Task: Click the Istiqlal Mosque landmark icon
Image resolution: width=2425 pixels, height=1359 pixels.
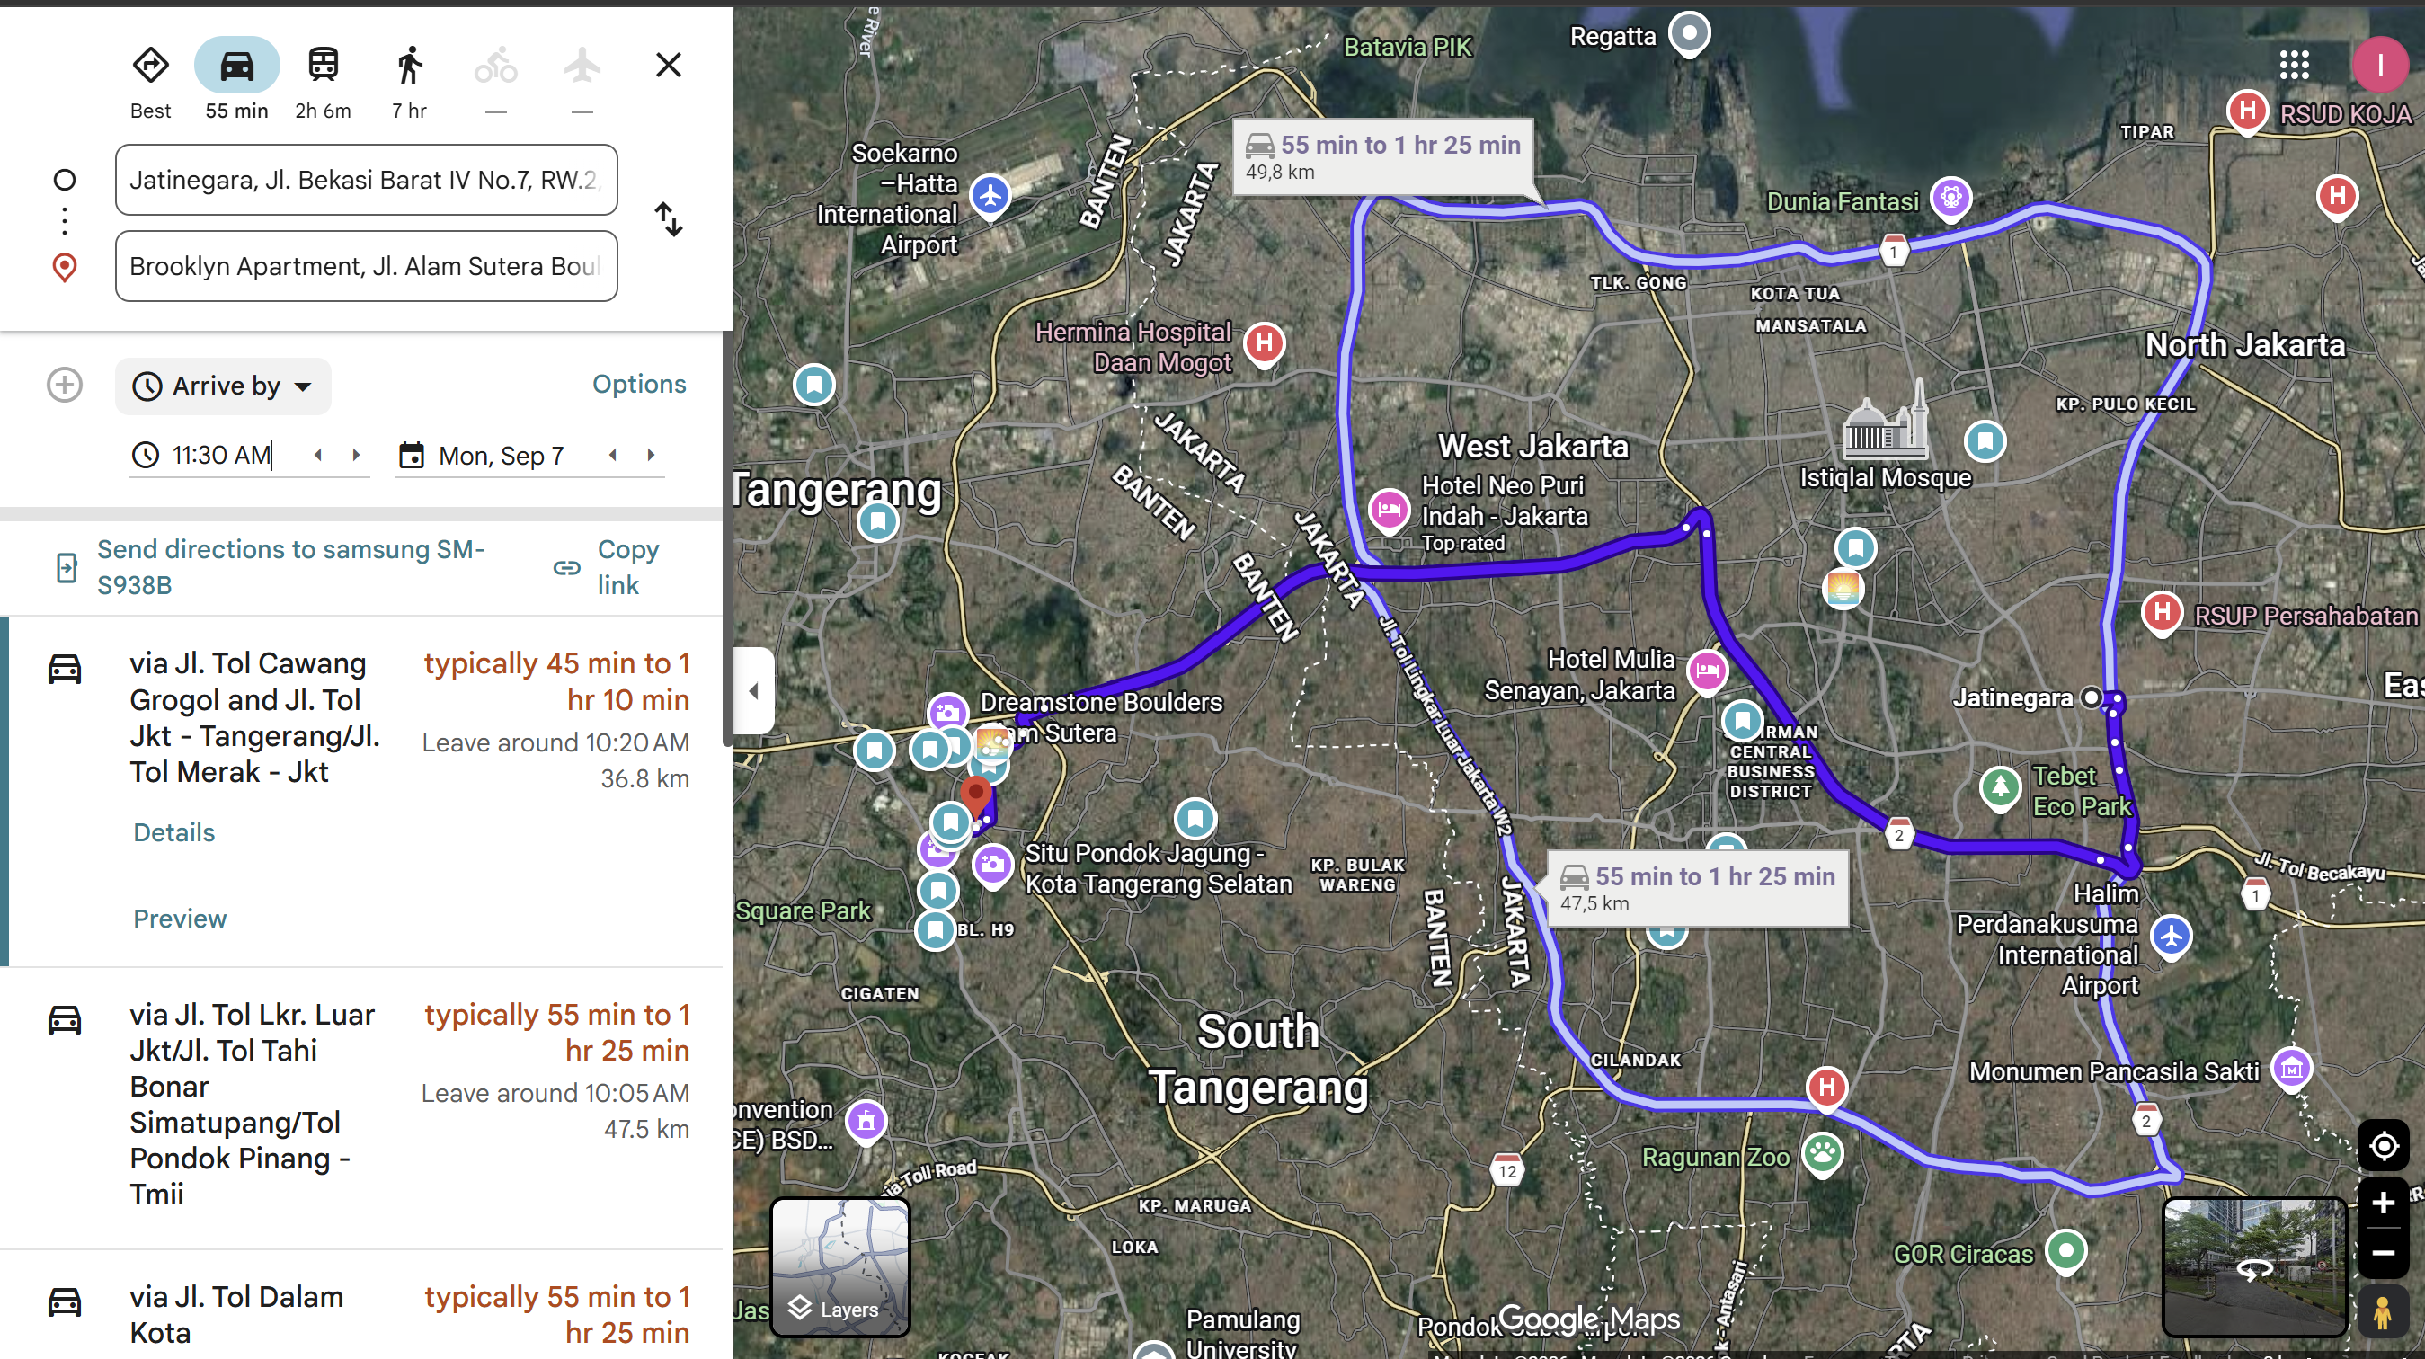Action: (x=1885, y=422)
